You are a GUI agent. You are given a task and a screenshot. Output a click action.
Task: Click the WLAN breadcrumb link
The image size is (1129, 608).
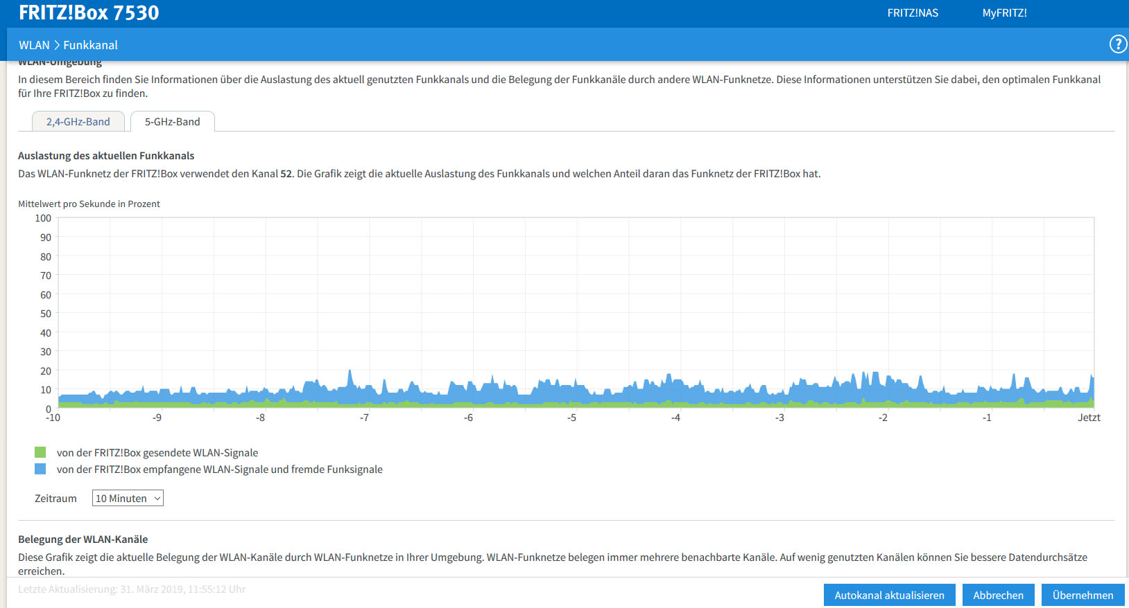(34, 45)
